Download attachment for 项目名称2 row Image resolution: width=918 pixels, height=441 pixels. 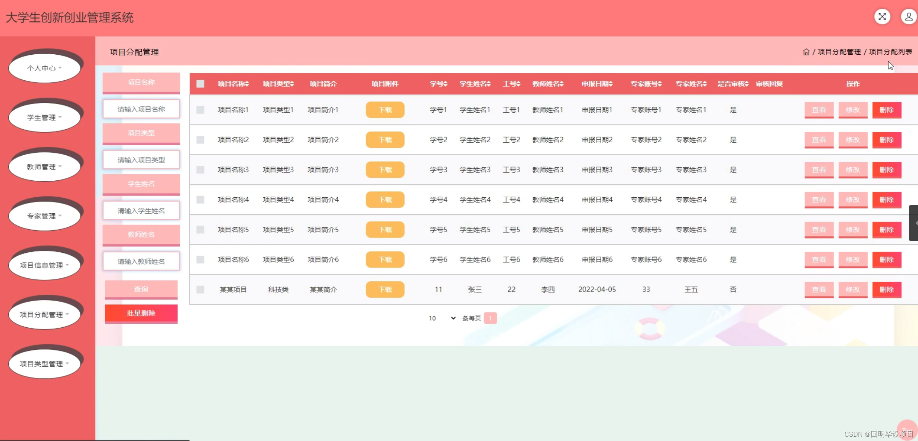(385, 140)
